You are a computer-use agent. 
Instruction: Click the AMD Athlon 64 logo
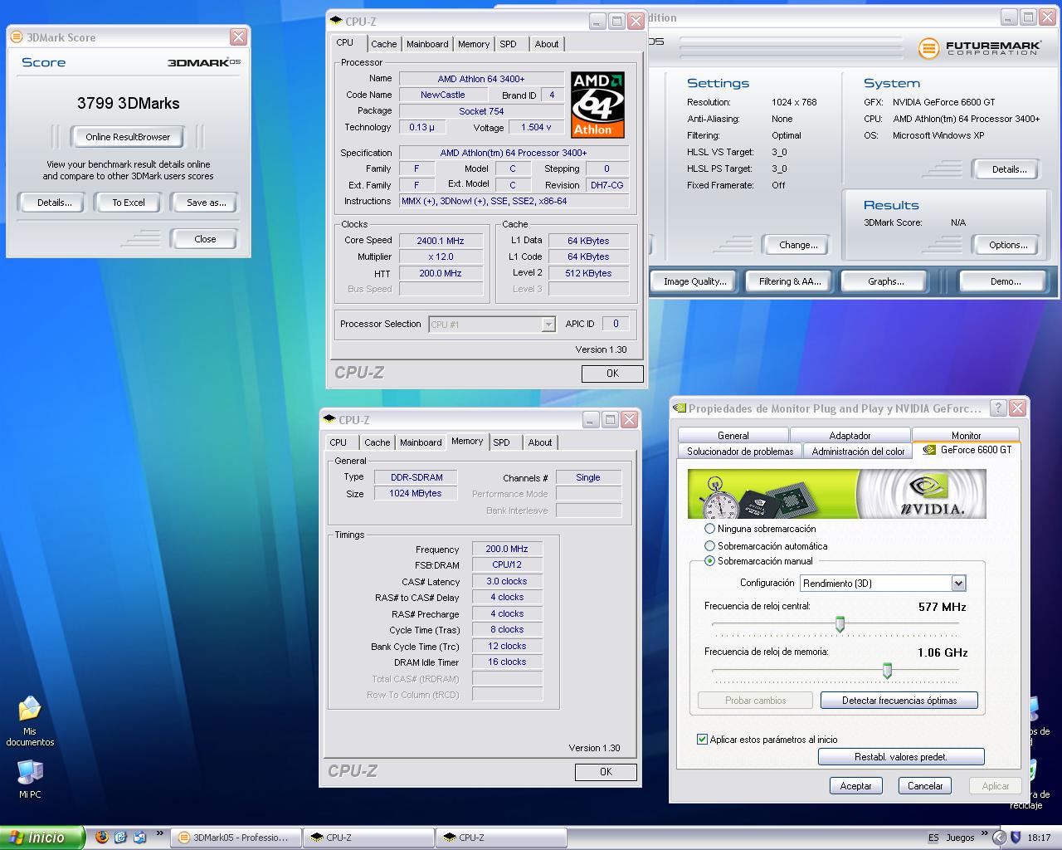click(x=597, y=105)
